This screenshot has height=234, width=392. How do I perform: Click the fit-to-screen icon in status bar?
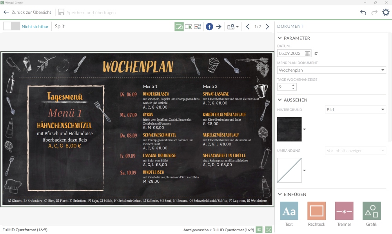tap(269, 230)
